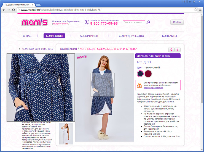This screenshot has height=152, width=204.
Task: Go to previous product arrow
Action: point(171,49)
